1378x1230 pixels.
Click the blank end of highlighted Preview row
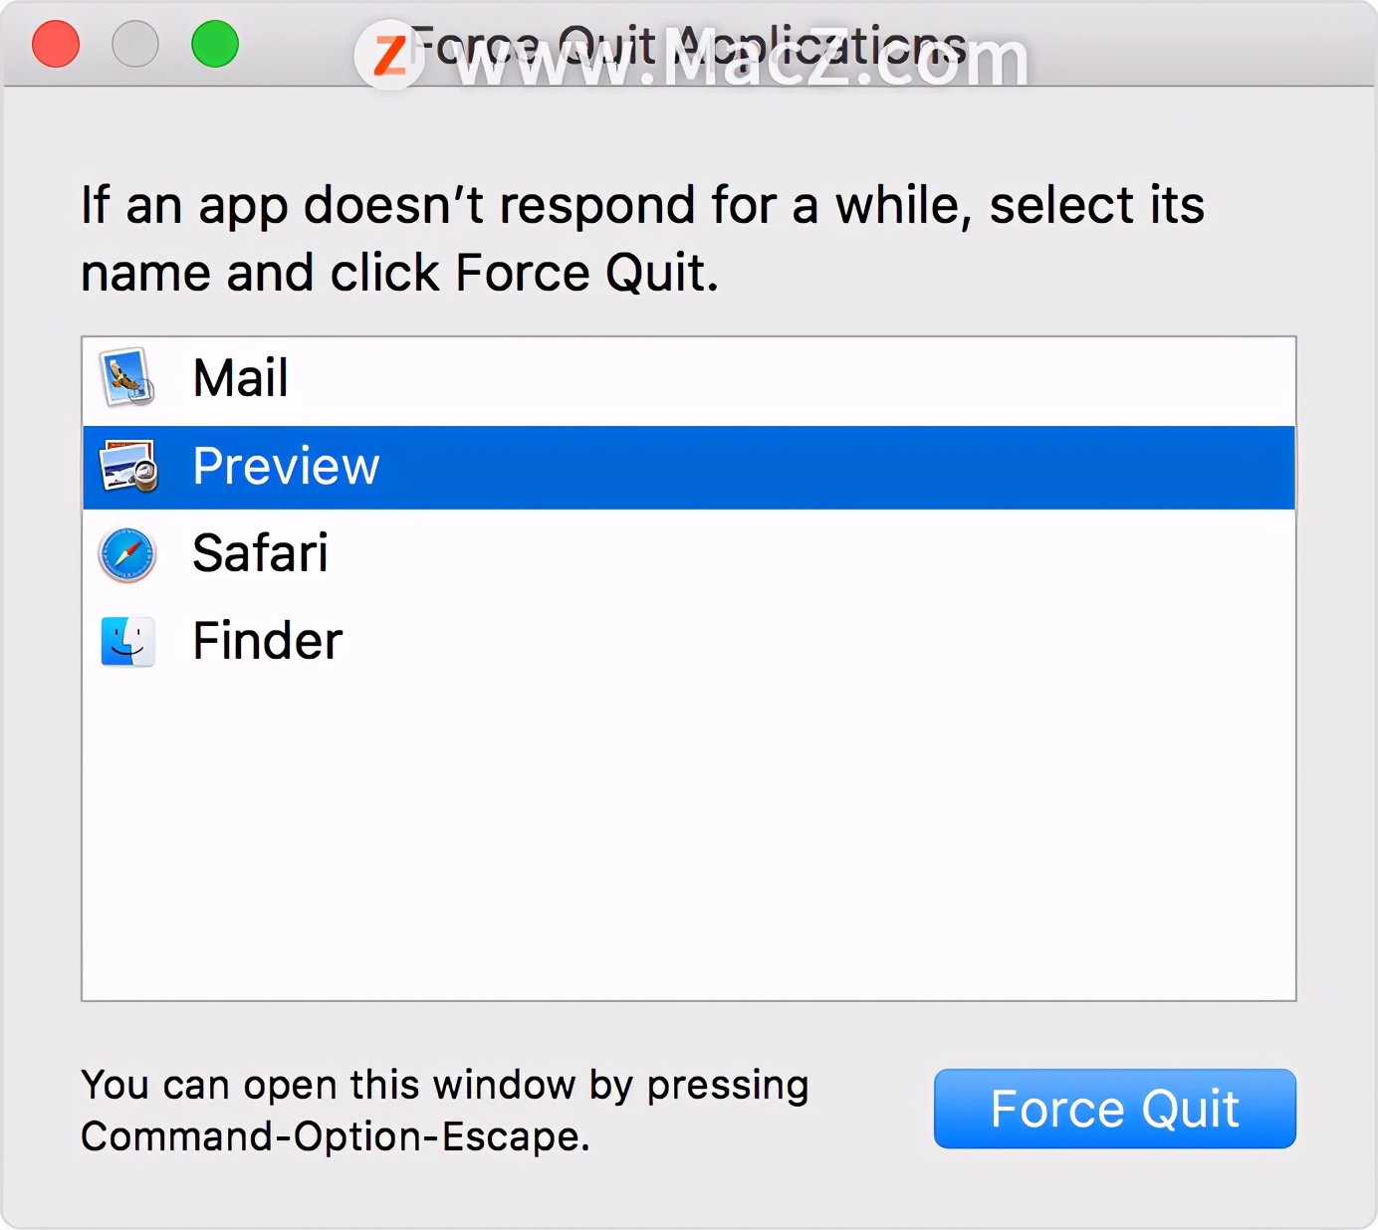tap(836, 467)
